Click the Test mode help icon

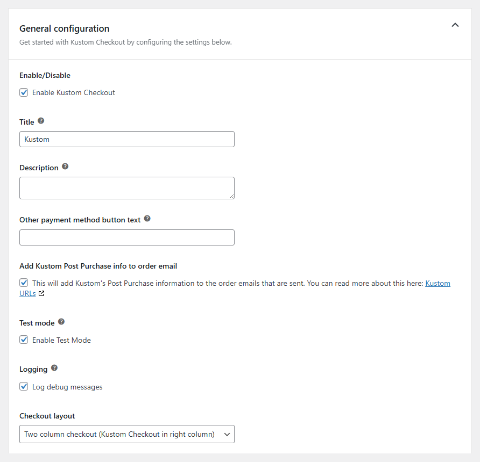[x=61, y=322]
